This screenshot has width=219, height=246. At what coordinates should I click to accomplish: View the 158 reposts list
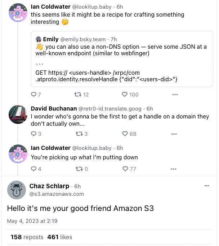click(x=27, y=237)
